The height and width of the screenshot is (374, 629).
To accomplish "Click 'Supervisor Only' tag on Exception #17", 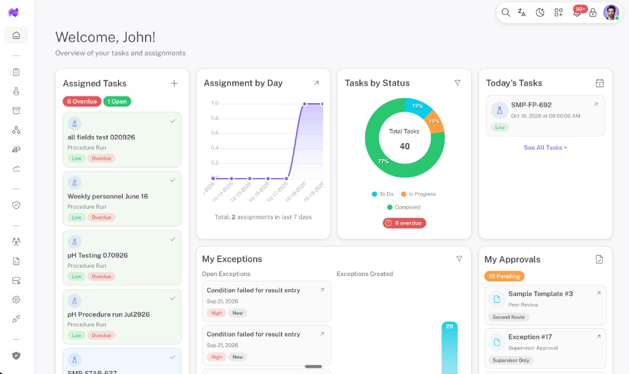I will (x=510, y=360).
